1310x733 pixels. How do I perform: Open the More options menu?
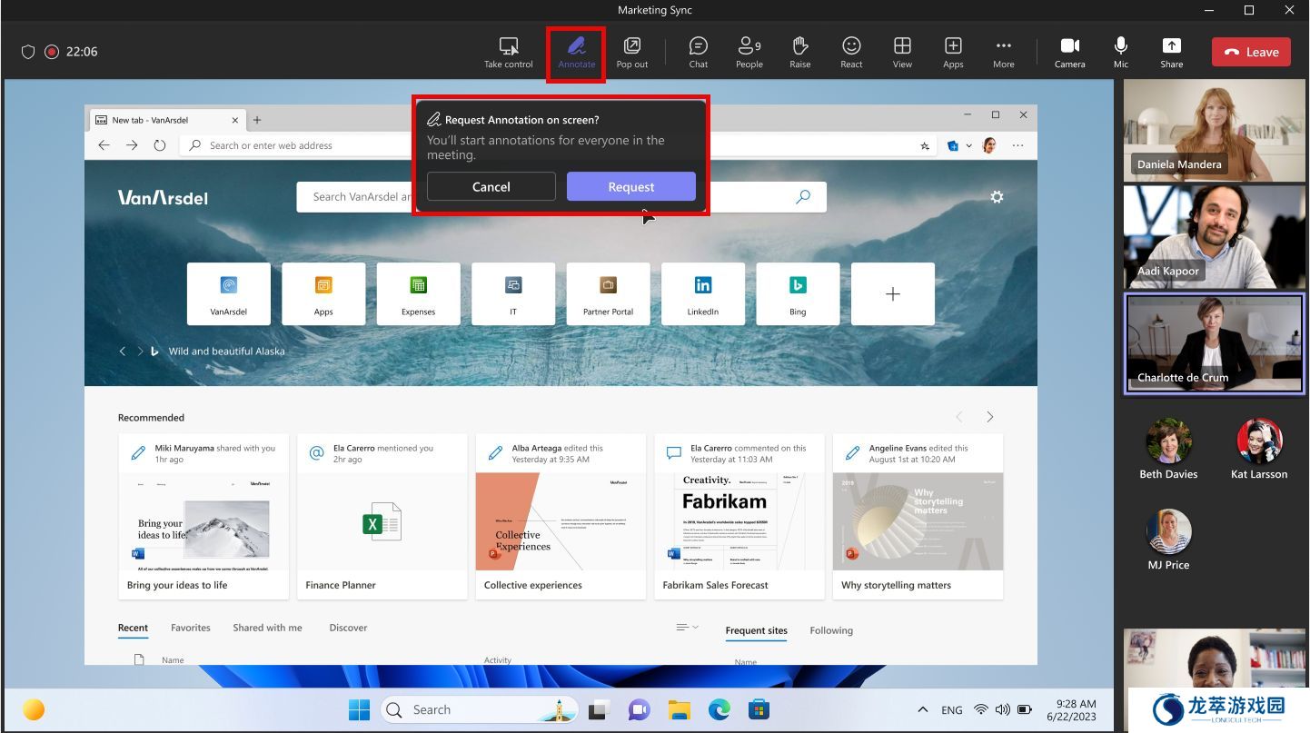pyautogui.click(x=1004, y=52)
